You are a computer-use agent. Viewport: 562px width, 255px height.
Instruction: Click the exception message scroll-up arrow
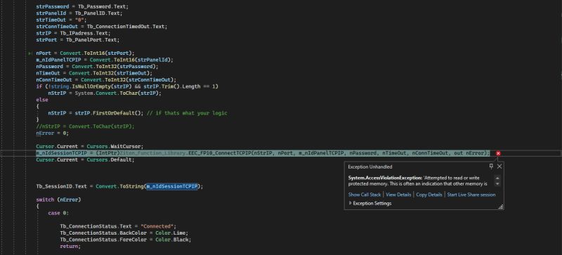pyautogui.click(x=497, y=178)
